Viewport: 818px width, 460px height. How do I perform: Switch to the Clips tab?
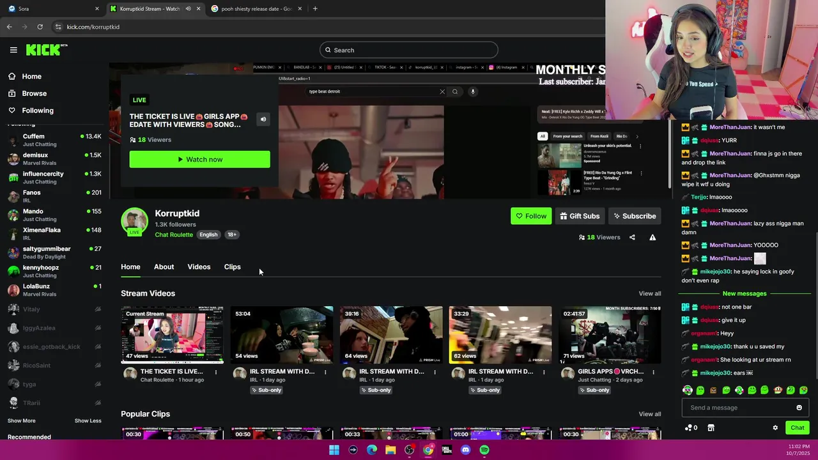[x=233, y=267]
